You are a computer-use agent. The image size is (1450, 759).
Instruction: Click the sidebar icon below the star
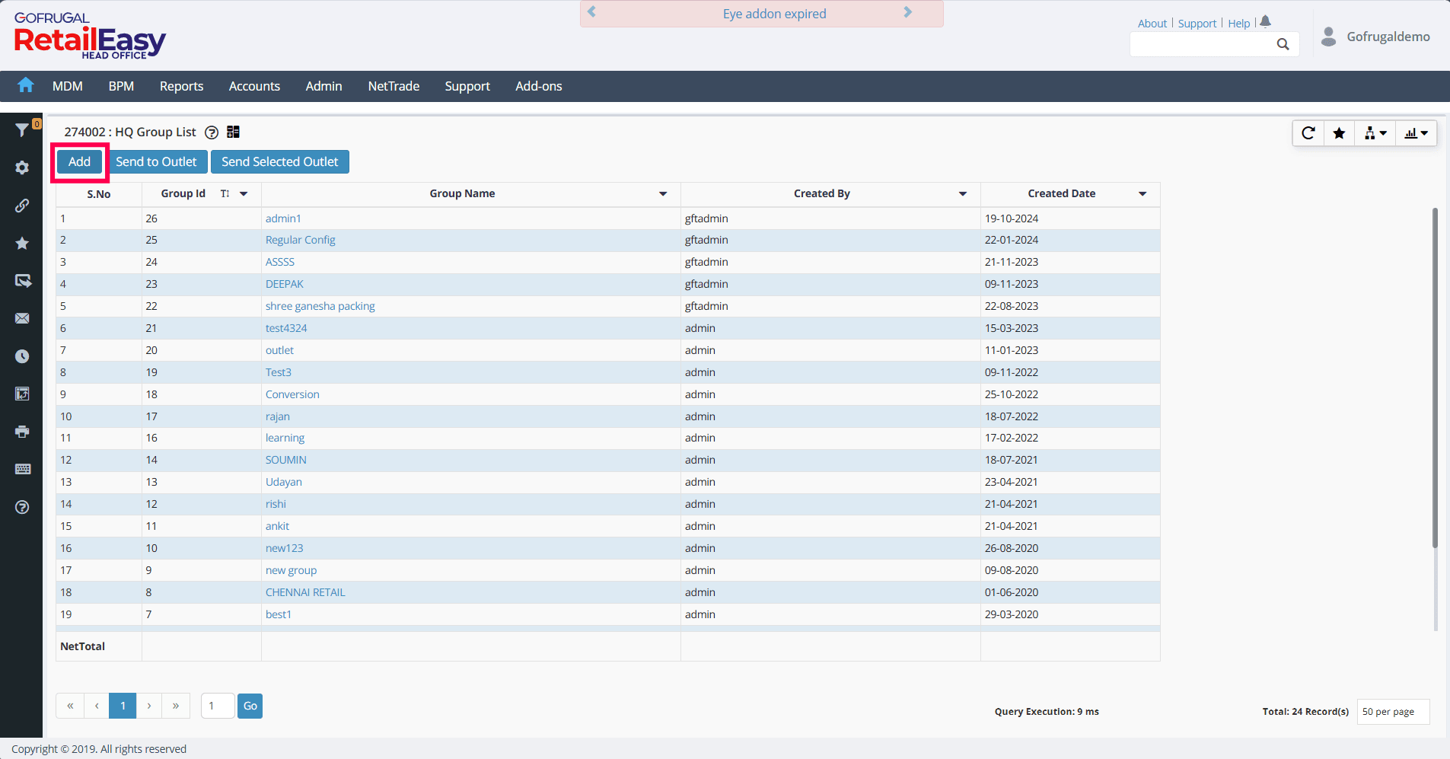(23, 281)
